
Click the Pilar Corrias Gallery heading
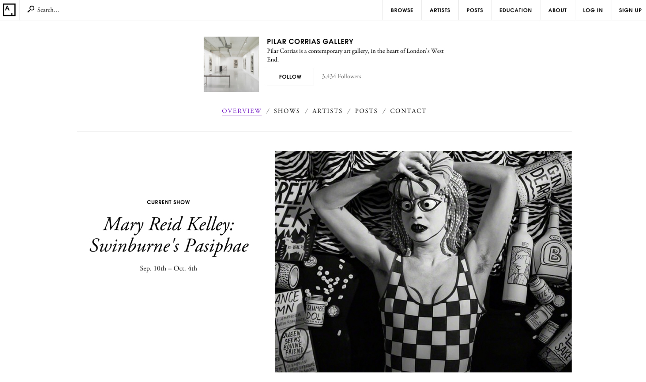(310, 41)
